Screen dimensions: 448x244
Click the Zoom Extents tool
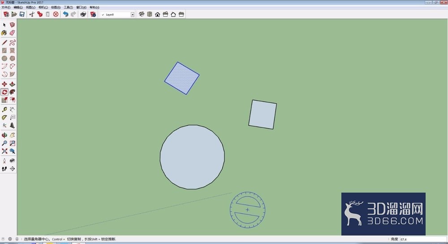pos(4,151)
